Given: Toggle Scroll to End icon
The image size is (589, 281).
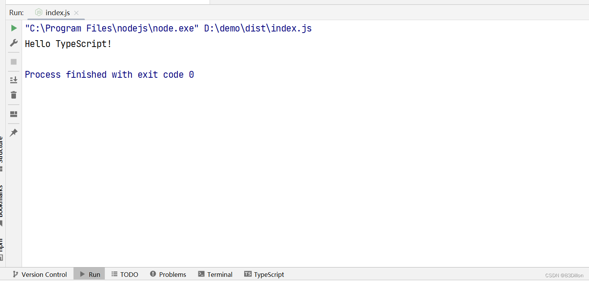Looking at the screenshot, I should [x=14, y=80].
